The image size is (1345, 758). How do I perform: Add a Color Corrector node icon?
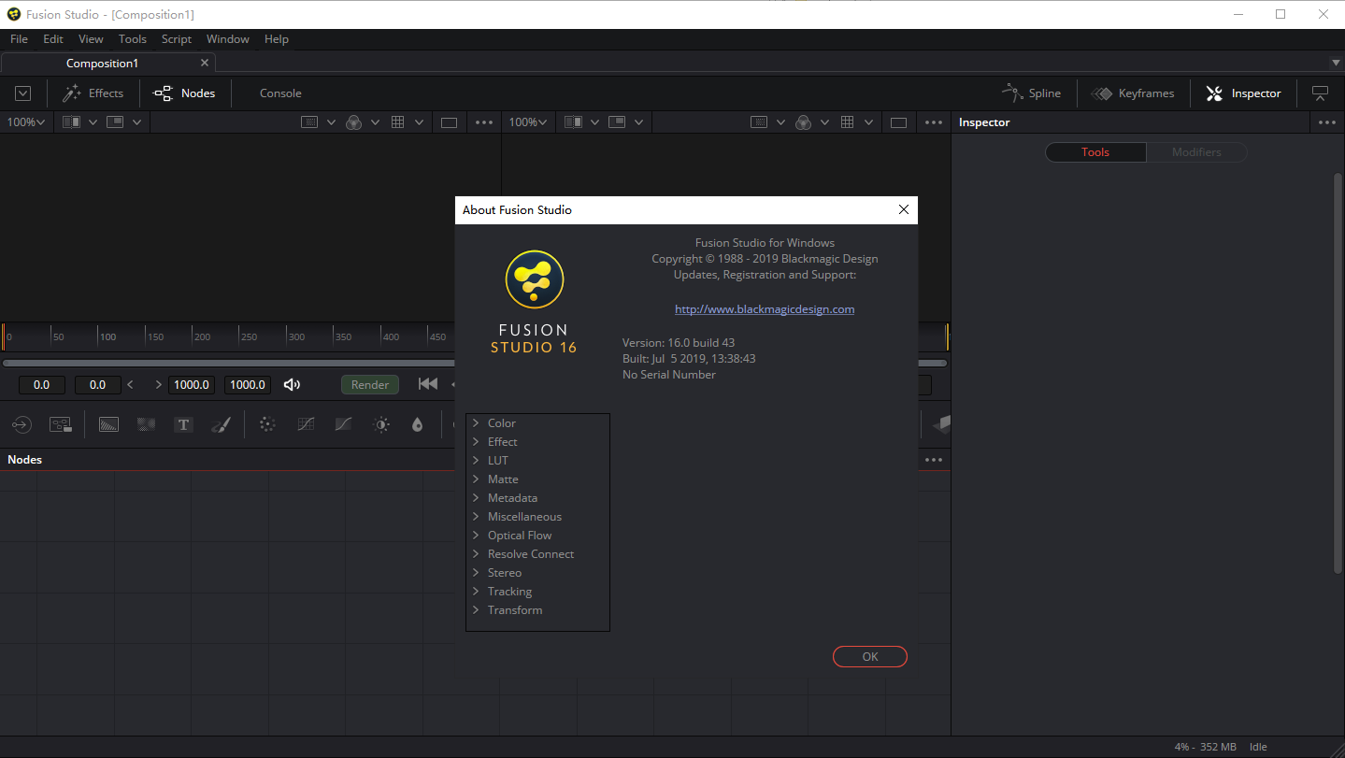(x=267, y=424)
